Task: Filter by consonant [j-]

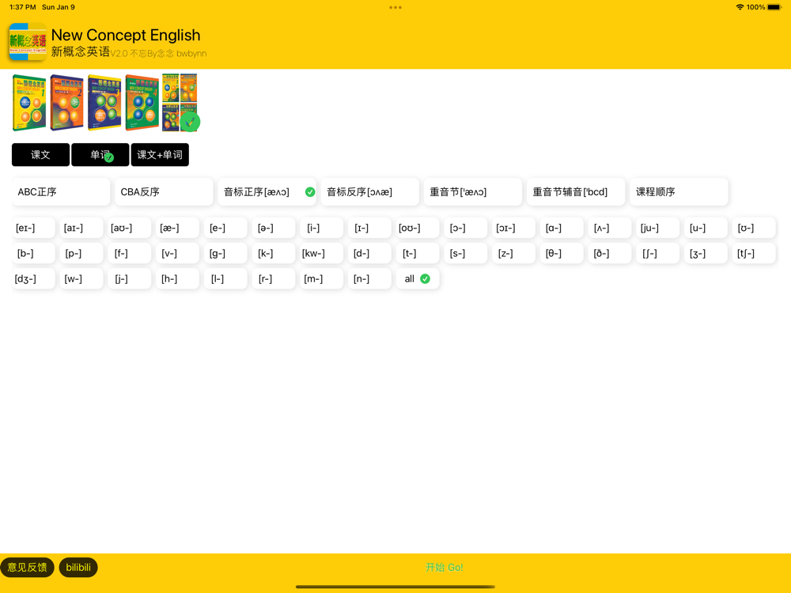Action: click(129, 279)
